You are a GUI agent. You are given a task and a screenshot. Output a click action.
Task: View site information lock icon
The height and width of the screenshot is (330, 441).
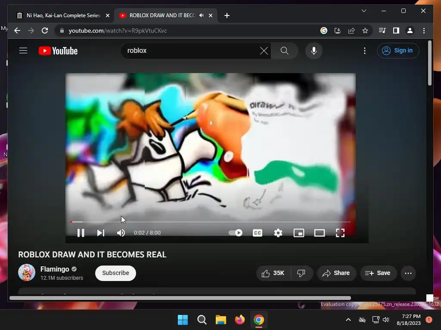[x=62, y=31]
